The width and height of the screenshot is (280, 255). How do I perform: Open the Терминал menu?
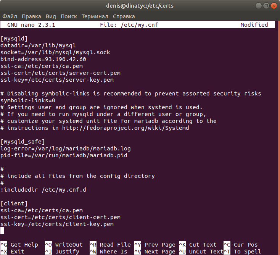point(95,16)
